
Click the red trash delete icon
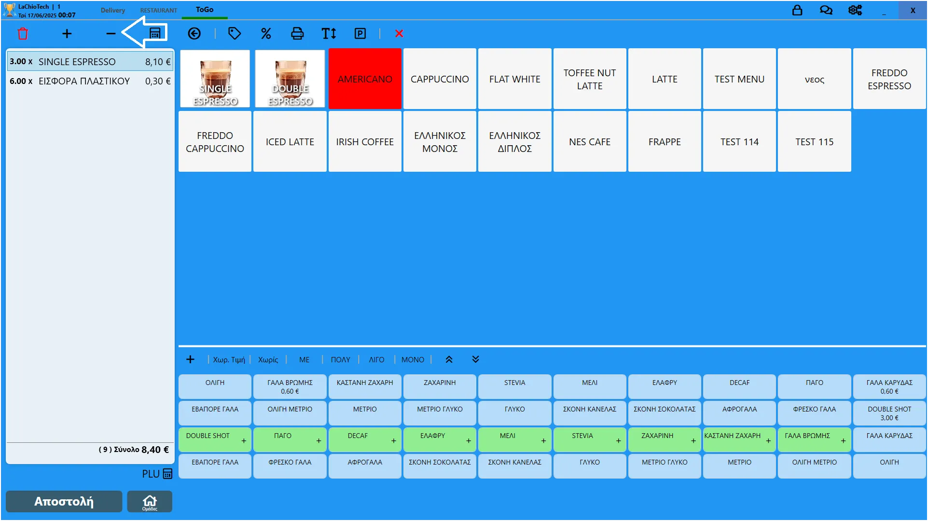[x=23, y=34]
